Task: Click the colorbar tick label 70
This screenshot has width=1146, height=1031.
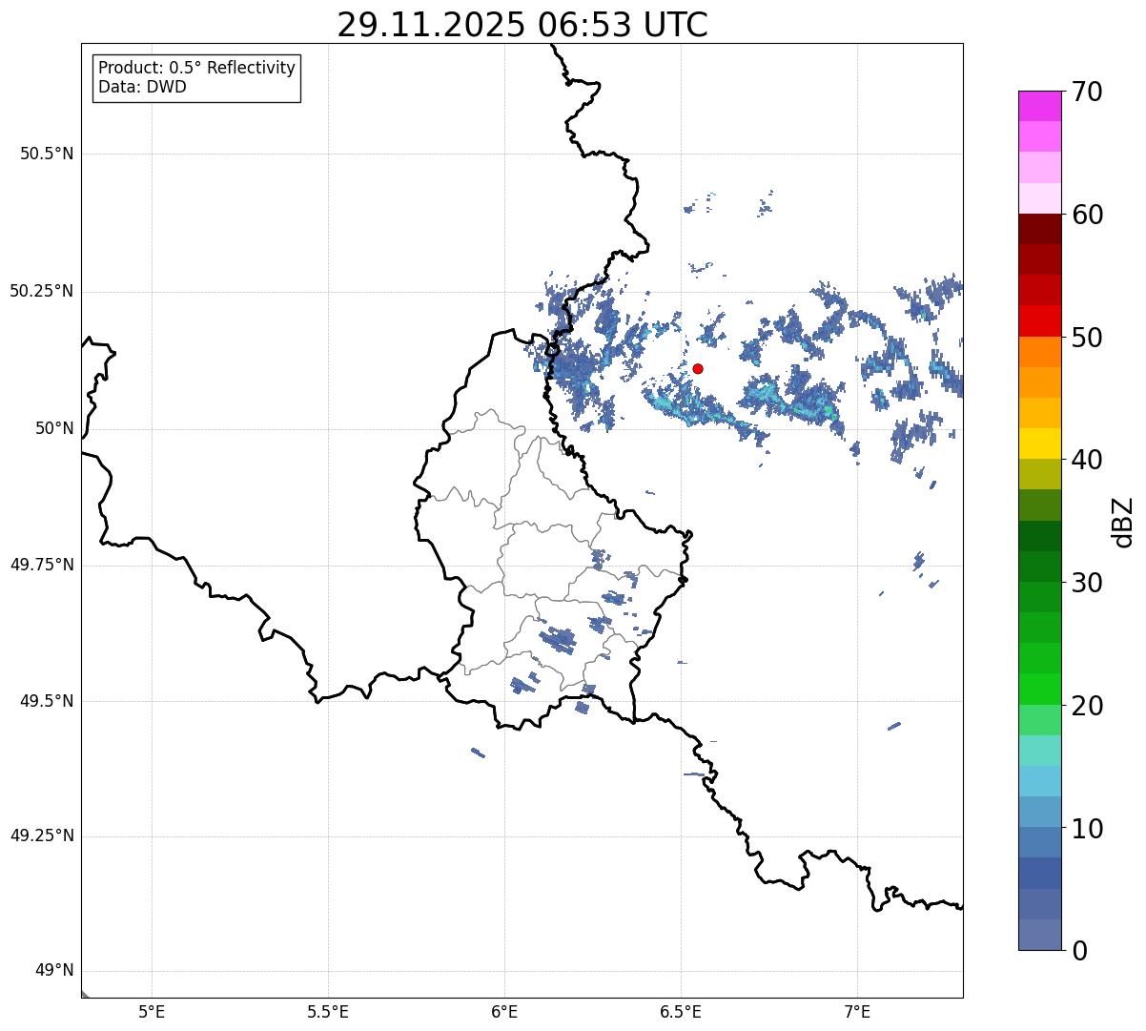Action: click(1087, 92)
